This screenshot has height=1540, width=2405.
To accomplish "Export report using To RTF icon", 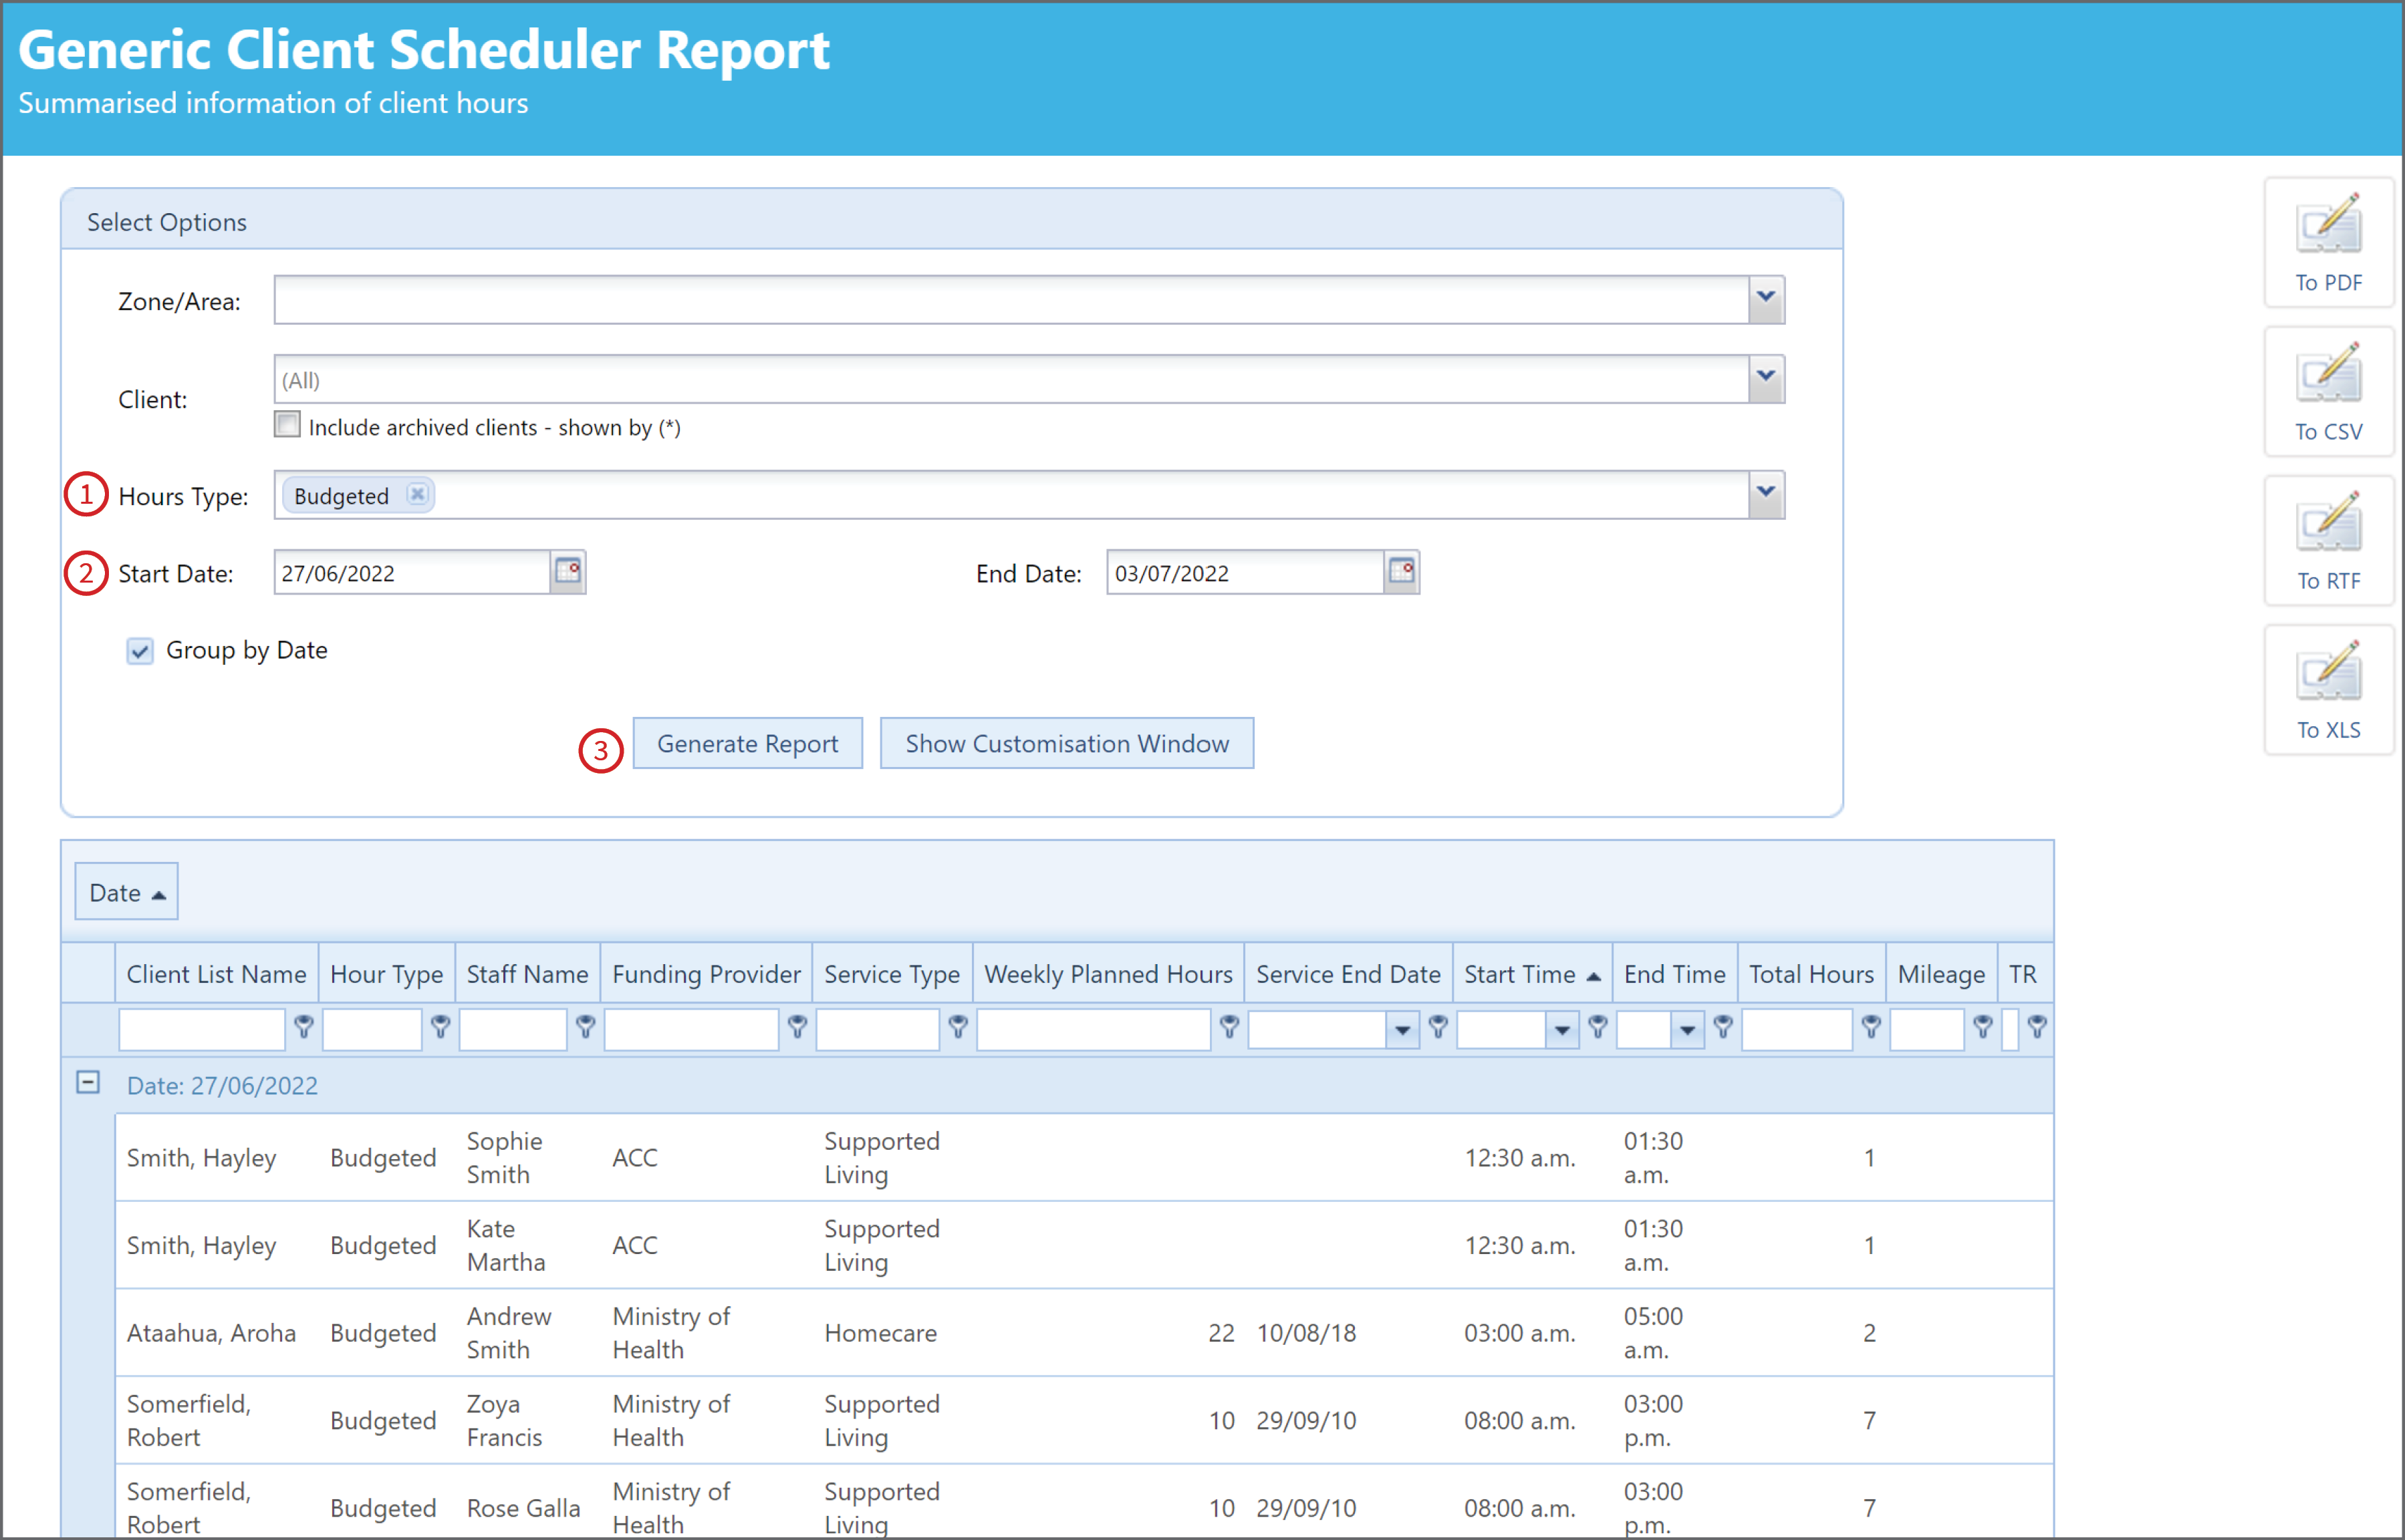I will tap(2328, 541).
